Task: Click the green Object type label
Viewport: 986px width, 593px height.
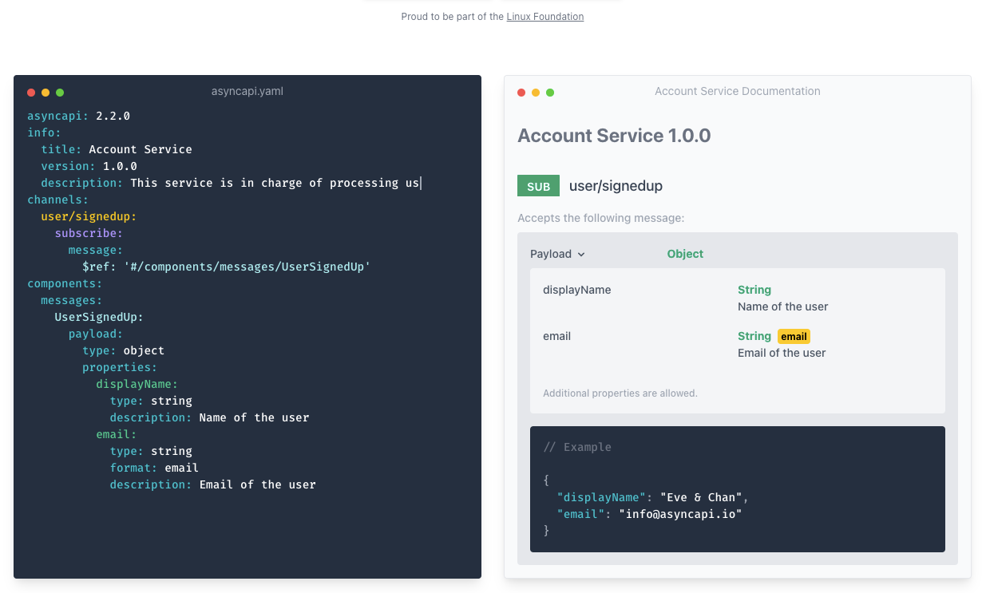Action: click(685, 255)
